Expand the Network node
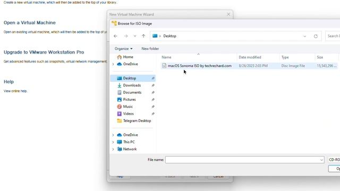The image size is (340, 191). tap(113, 149)
